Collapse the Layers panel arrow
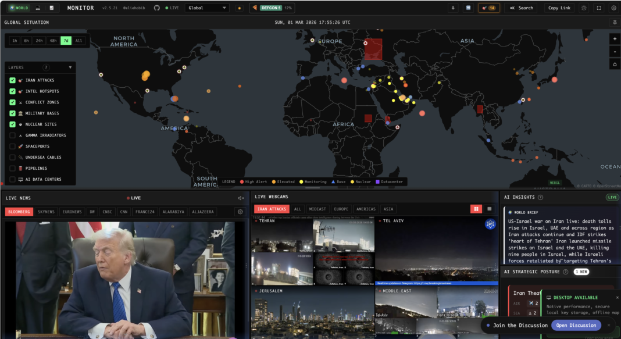The height and width of the screenshot is (339, 621). (70, 67)
